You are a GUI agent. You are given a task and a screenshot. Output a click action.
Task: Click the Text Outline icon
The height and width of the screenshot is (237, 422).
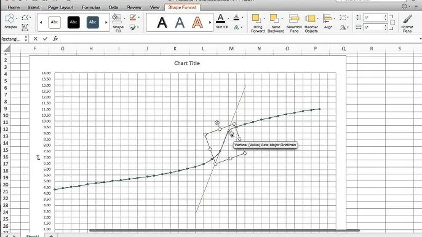click(x=236, y=18)
